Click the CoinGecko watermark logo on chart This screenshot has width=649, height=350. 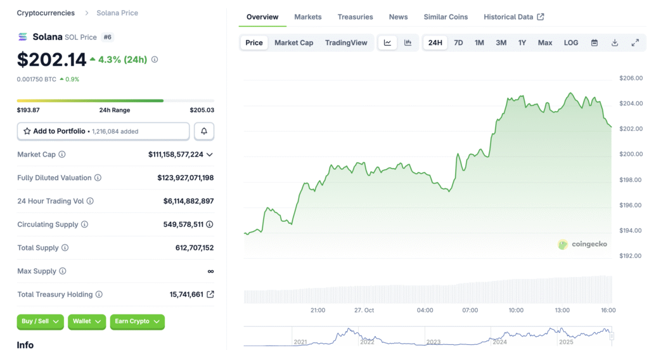582,244
